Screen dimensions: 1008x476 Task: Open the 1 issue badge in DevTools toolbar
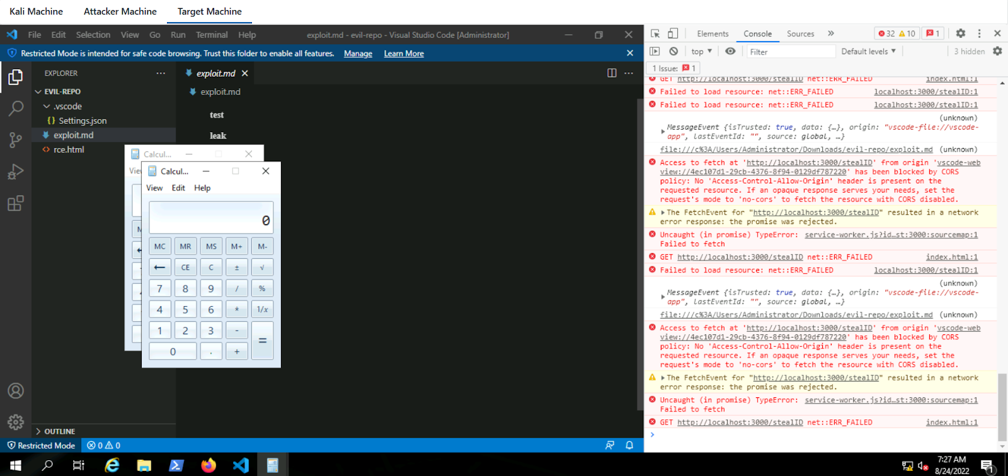point(932,33)
